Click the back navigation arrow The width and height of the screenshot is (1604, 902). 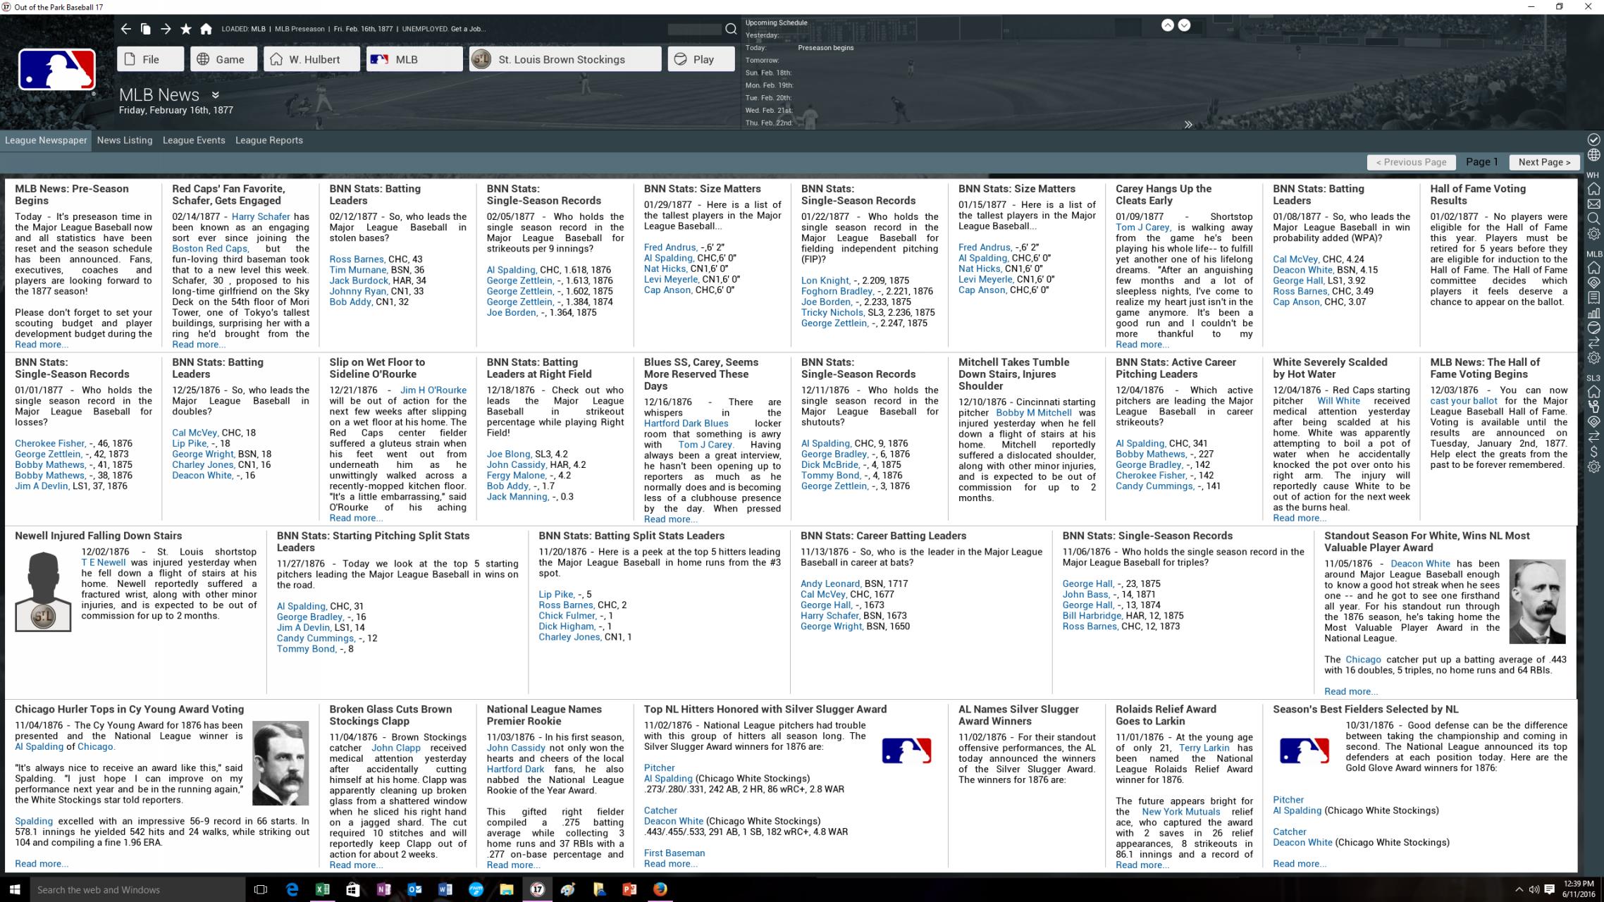coord(125,29)
